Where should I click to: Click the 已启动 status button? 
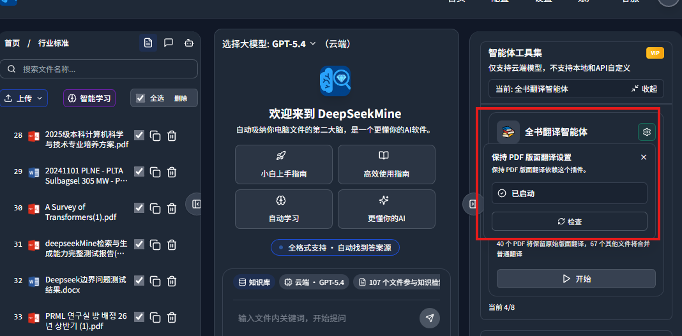tap(570, 193)
